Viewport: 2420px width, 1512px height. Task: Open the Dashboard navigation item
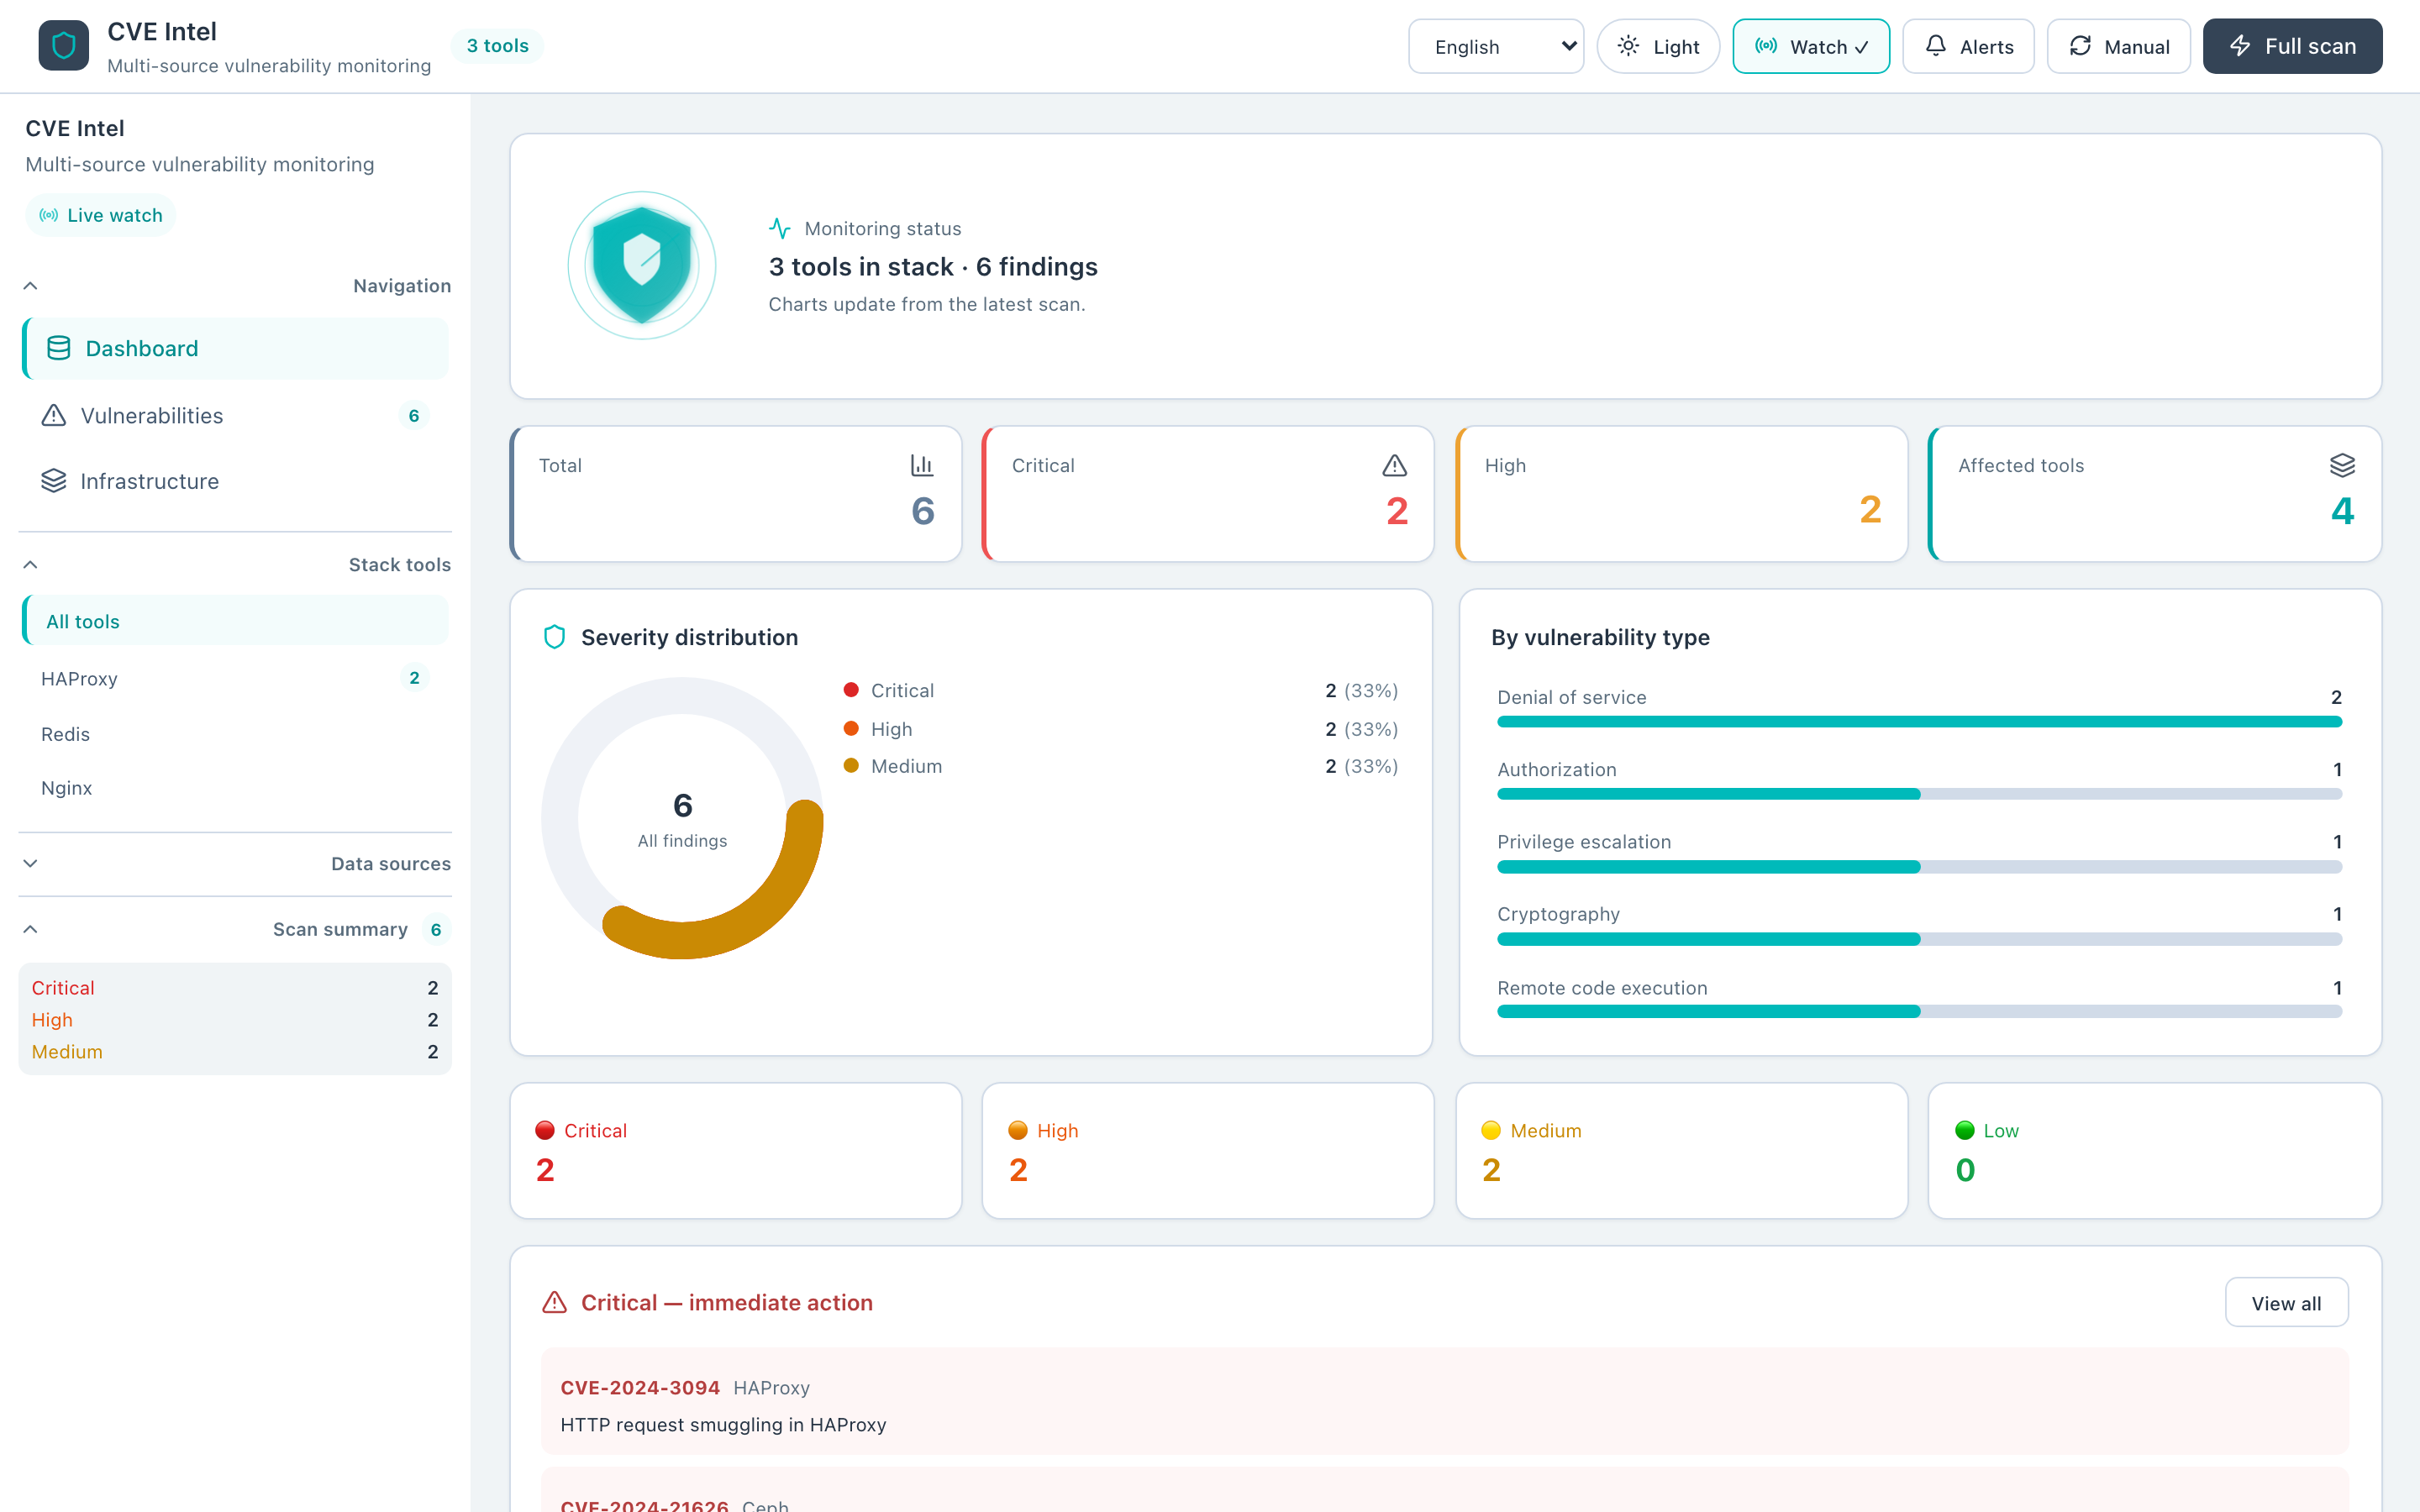[235, 348]
